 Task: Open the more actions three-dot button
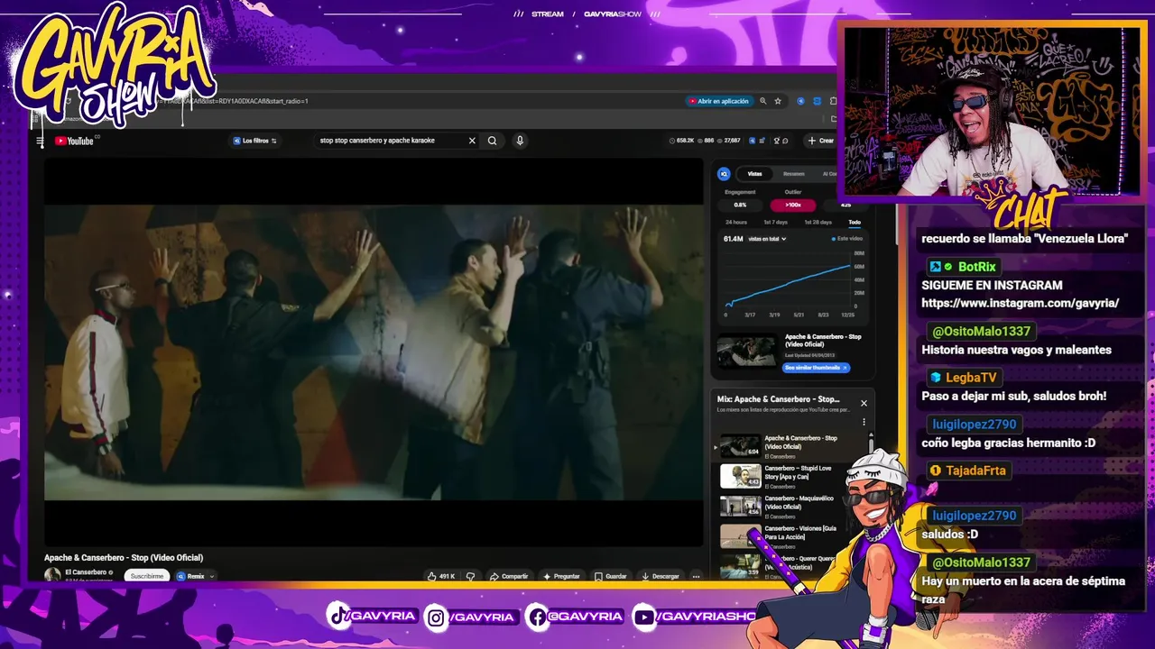(696, 576)
